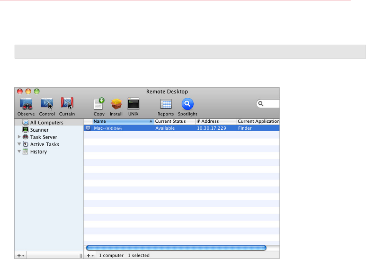The image size is (366, 259).
Task: Sort by Current Application column header
Action: pos(258,122)
